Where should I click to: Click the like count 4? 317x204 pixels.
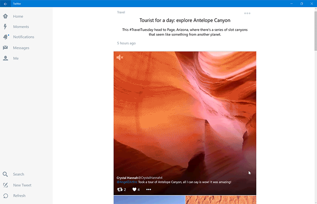[x=138, y=190]
